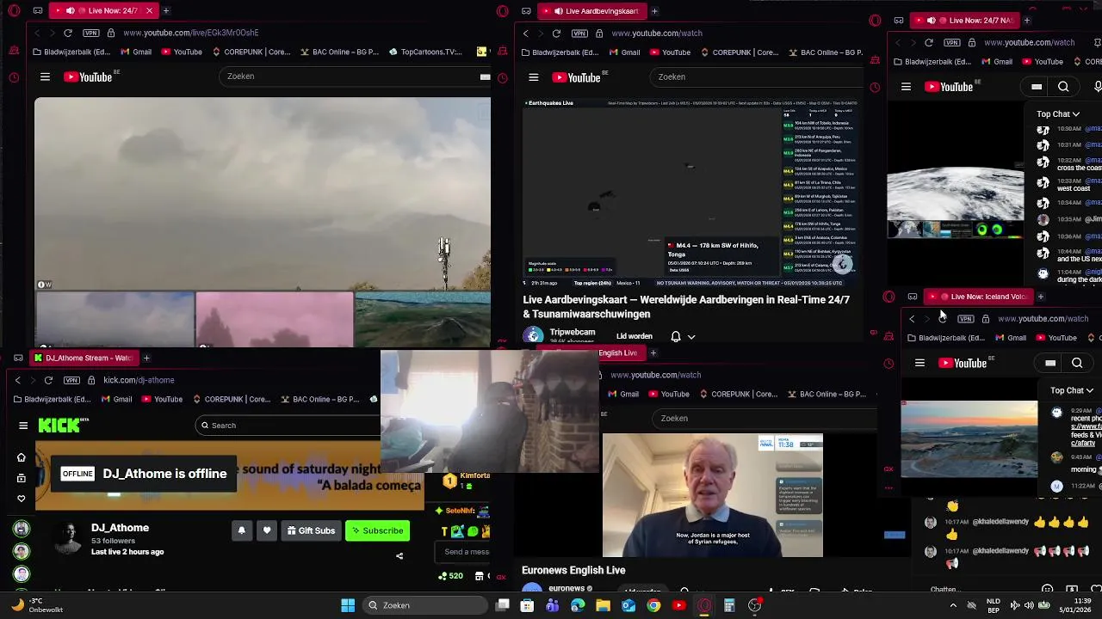Toggle VPN badge in the live/EGk3 YouTube window
Viewport: 1102px width, 619px height.
[90, 33]
